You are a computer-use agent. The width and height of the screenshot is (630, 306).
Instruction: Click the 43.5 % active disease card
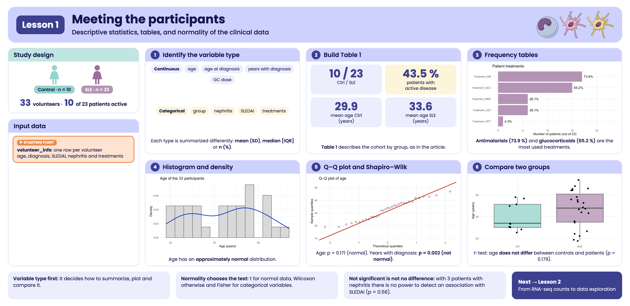421,79
